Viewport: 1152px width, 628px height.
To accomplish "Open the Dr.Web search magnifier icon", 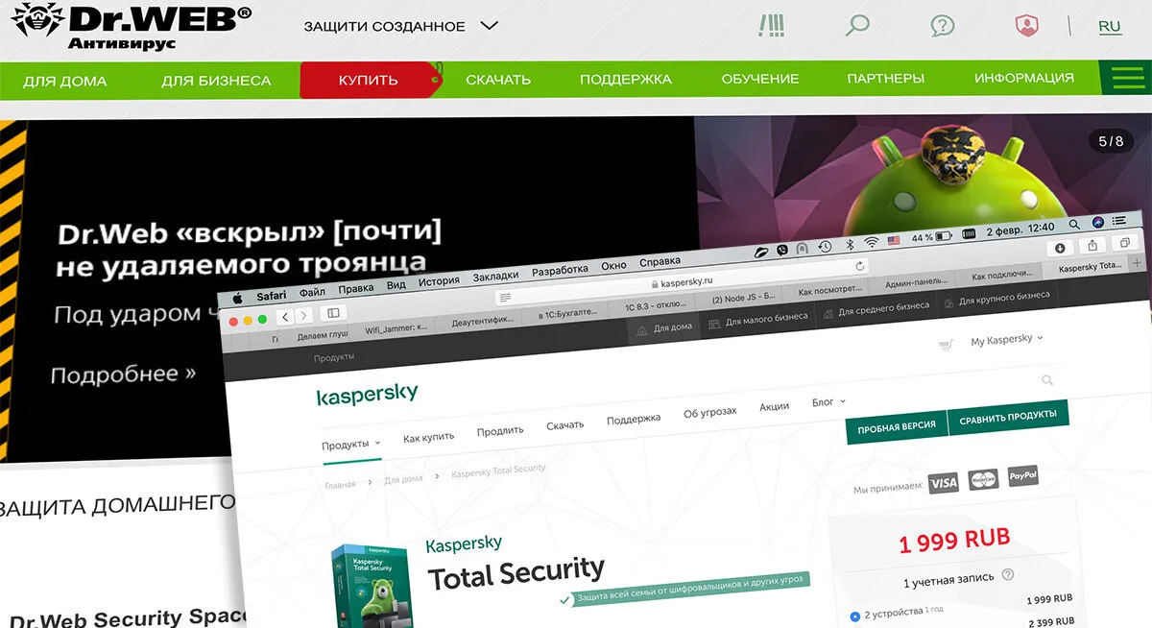I will pos(856,25).
